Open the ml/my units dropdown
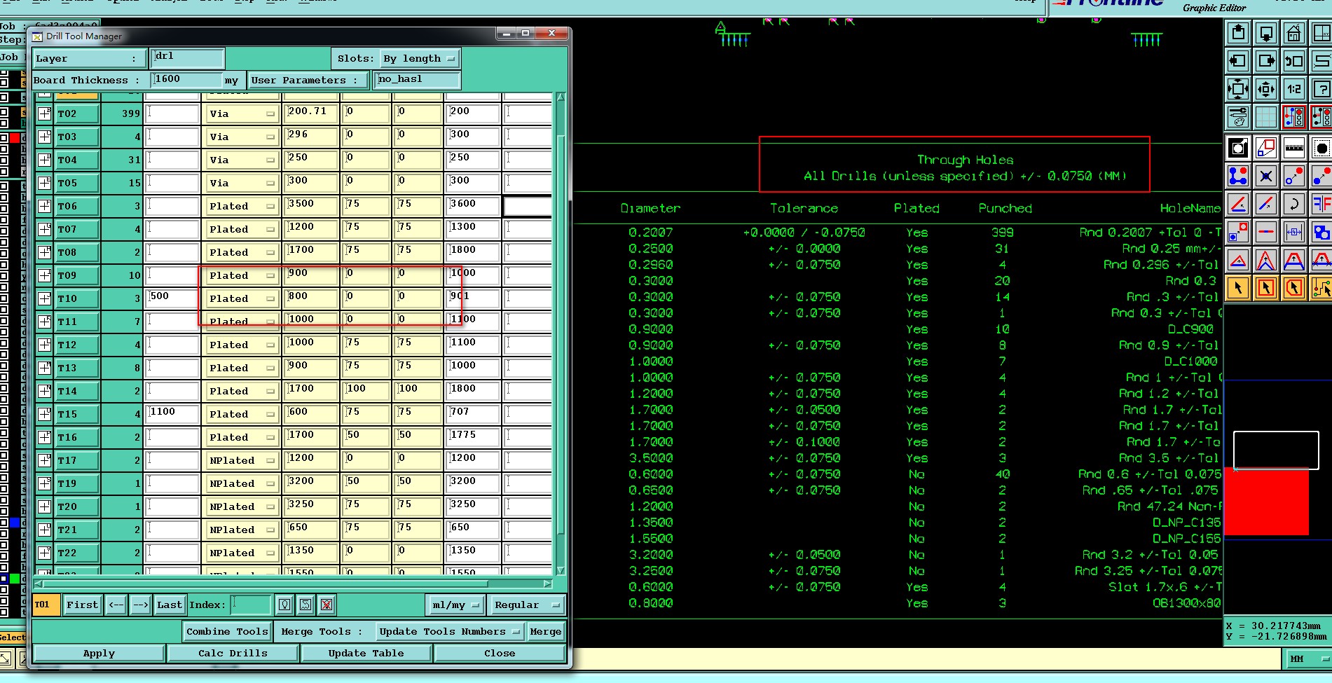 point(455,605)
